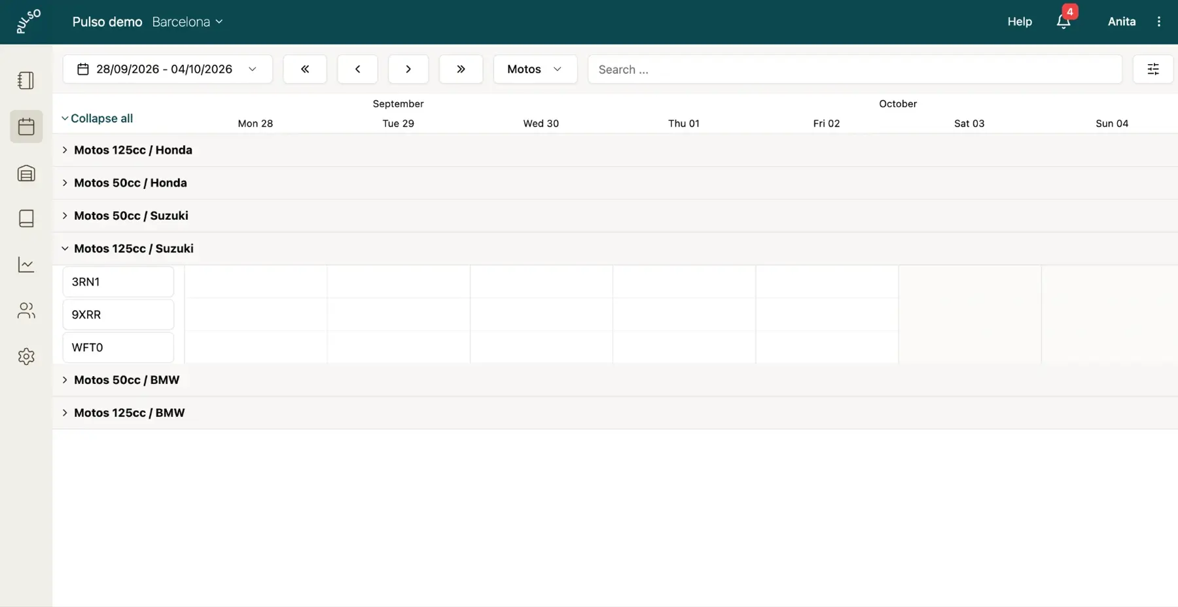Open the Barcelona location dropdown
This screenshot has width=1178, height=607.
click(x=188, y=22)
